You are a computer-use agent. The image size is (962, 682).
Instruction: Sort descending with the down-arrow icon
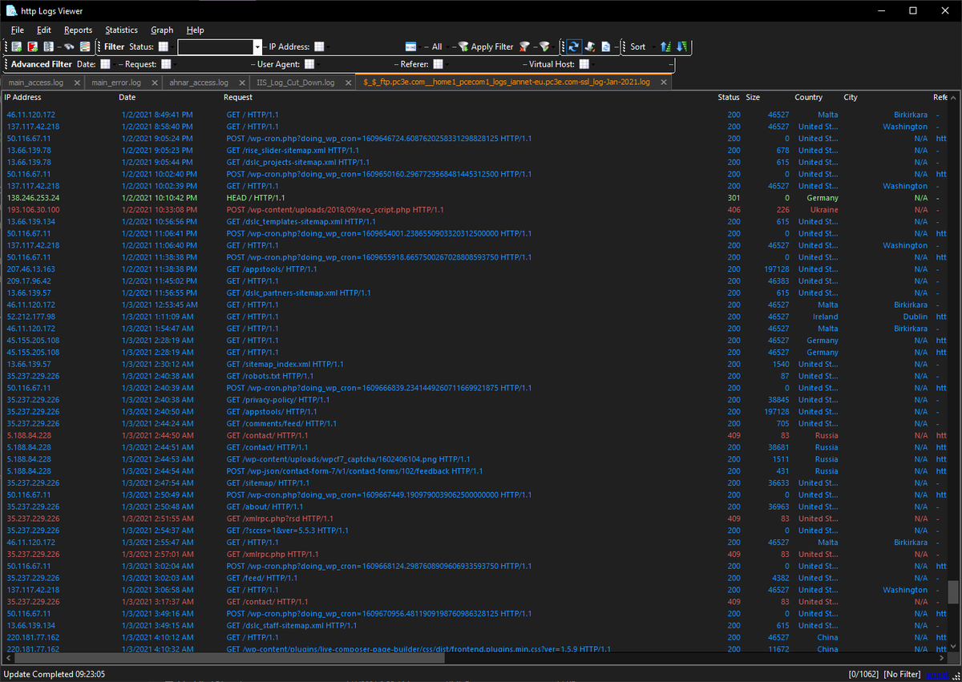682,46
